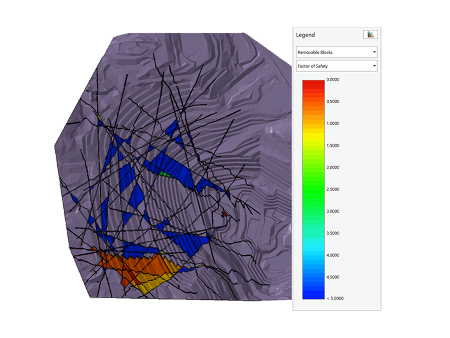
Task: Click the Factor of Safety dropdown arrow
Action: (374, 66)
